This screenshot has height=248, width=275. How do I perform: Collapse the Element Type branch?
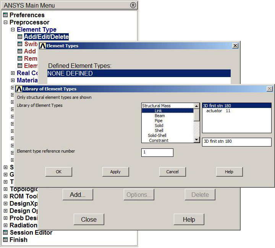[x=13, y=30]
